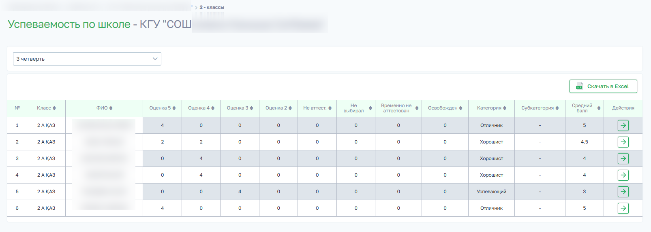The image size is (651, 232).
Task: Click the sort arrows beside Оценка 5
Action: 174,108
